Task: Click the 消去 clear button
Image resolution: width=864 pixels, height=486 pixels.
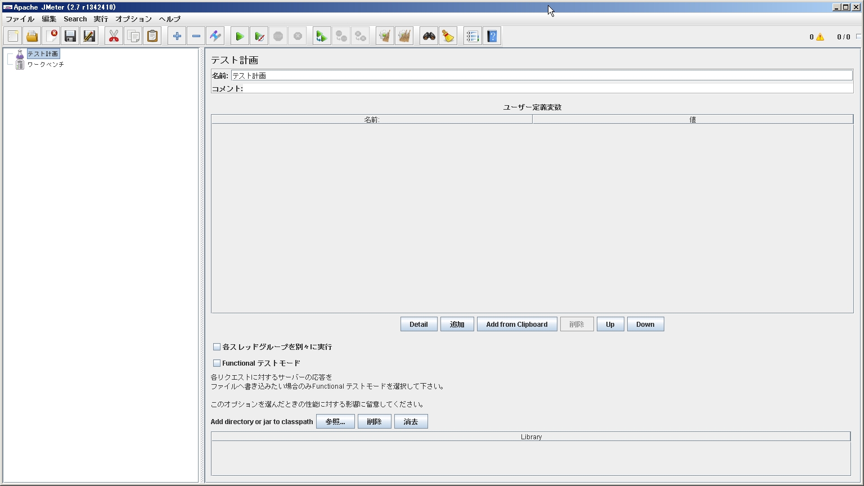Action: pos(411,422)
